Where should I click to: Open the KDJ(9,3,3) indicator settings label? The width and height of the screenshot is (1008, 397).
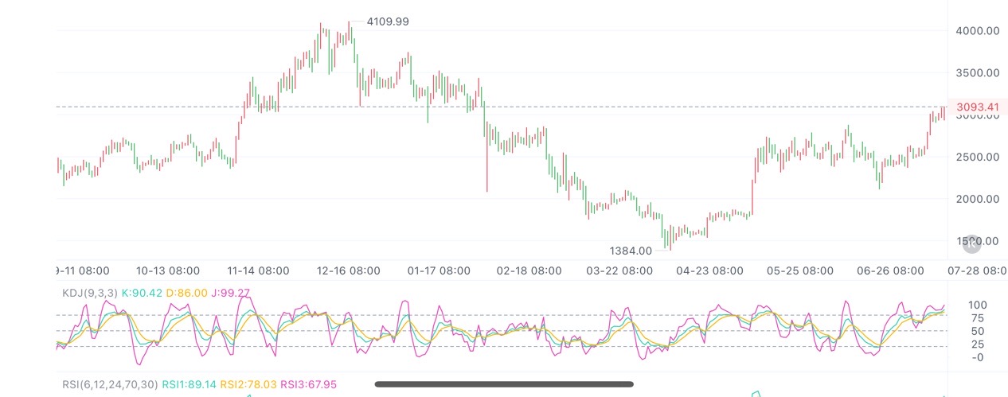[x=90, y=293]
